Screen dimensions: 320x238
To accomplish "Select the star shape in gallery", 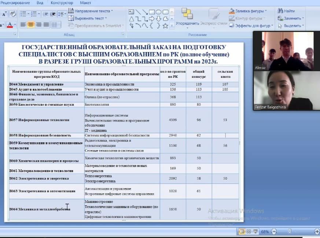I will tap(165, 26).
